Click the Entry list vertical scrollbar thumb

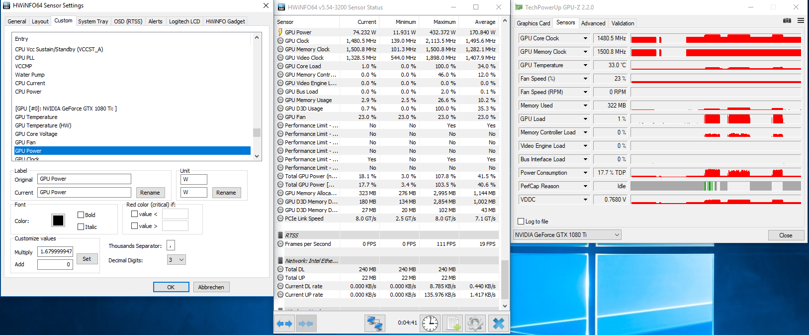pos(257,132)
